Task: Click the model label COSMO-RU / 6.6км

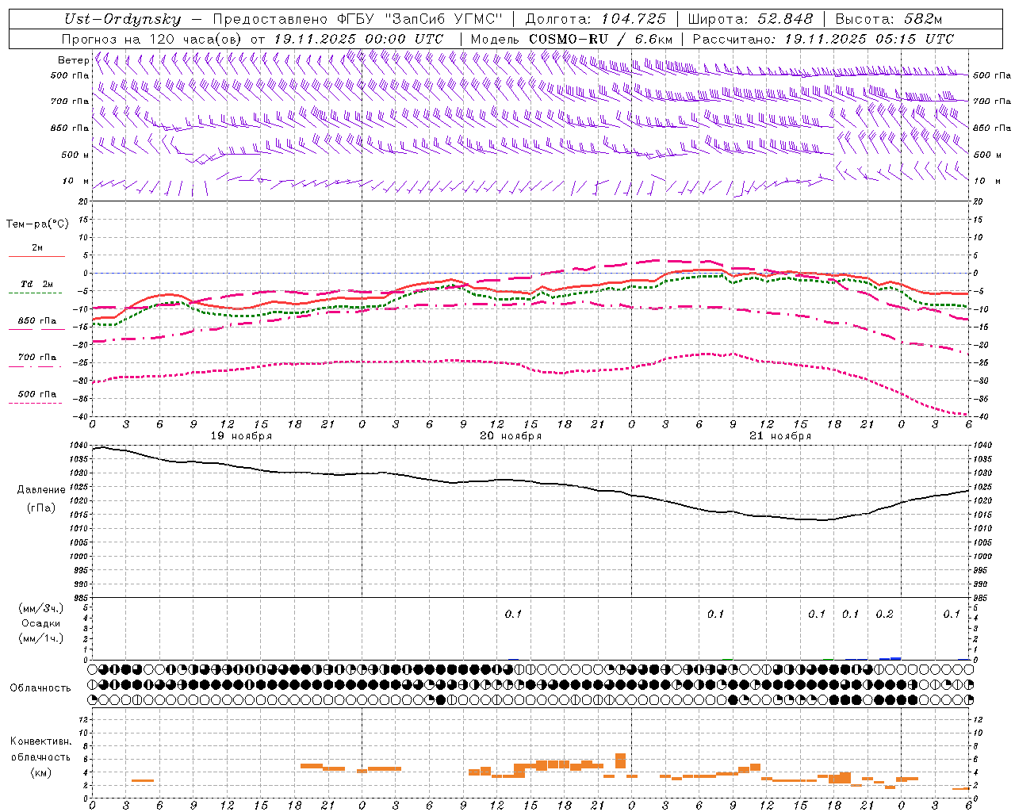Action: pyautogui.click(x=601, y=39)
